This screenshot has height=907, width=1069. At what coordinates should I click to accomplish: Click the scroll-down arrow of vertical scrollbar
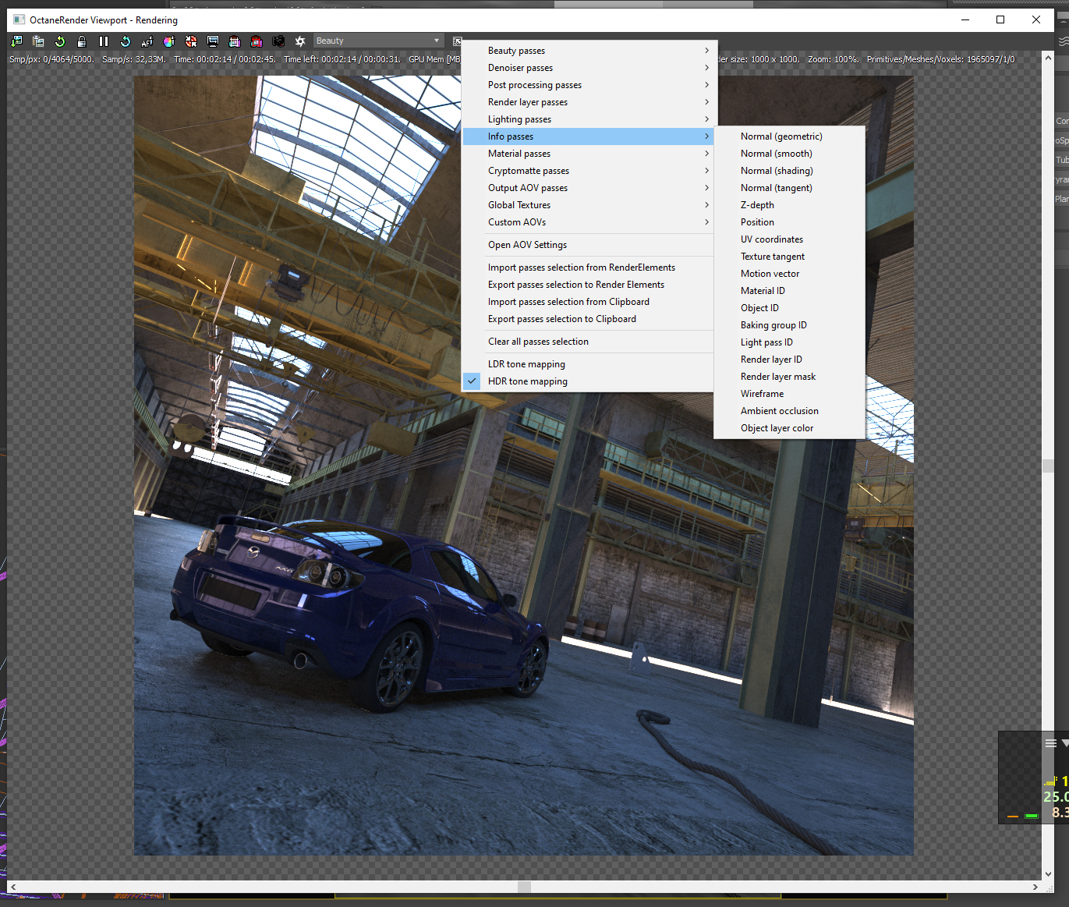point(1048,874)
